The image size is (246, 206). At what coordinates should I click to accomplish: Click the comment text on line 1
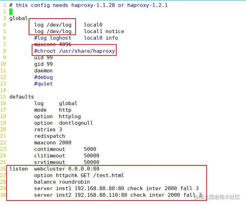88,5
